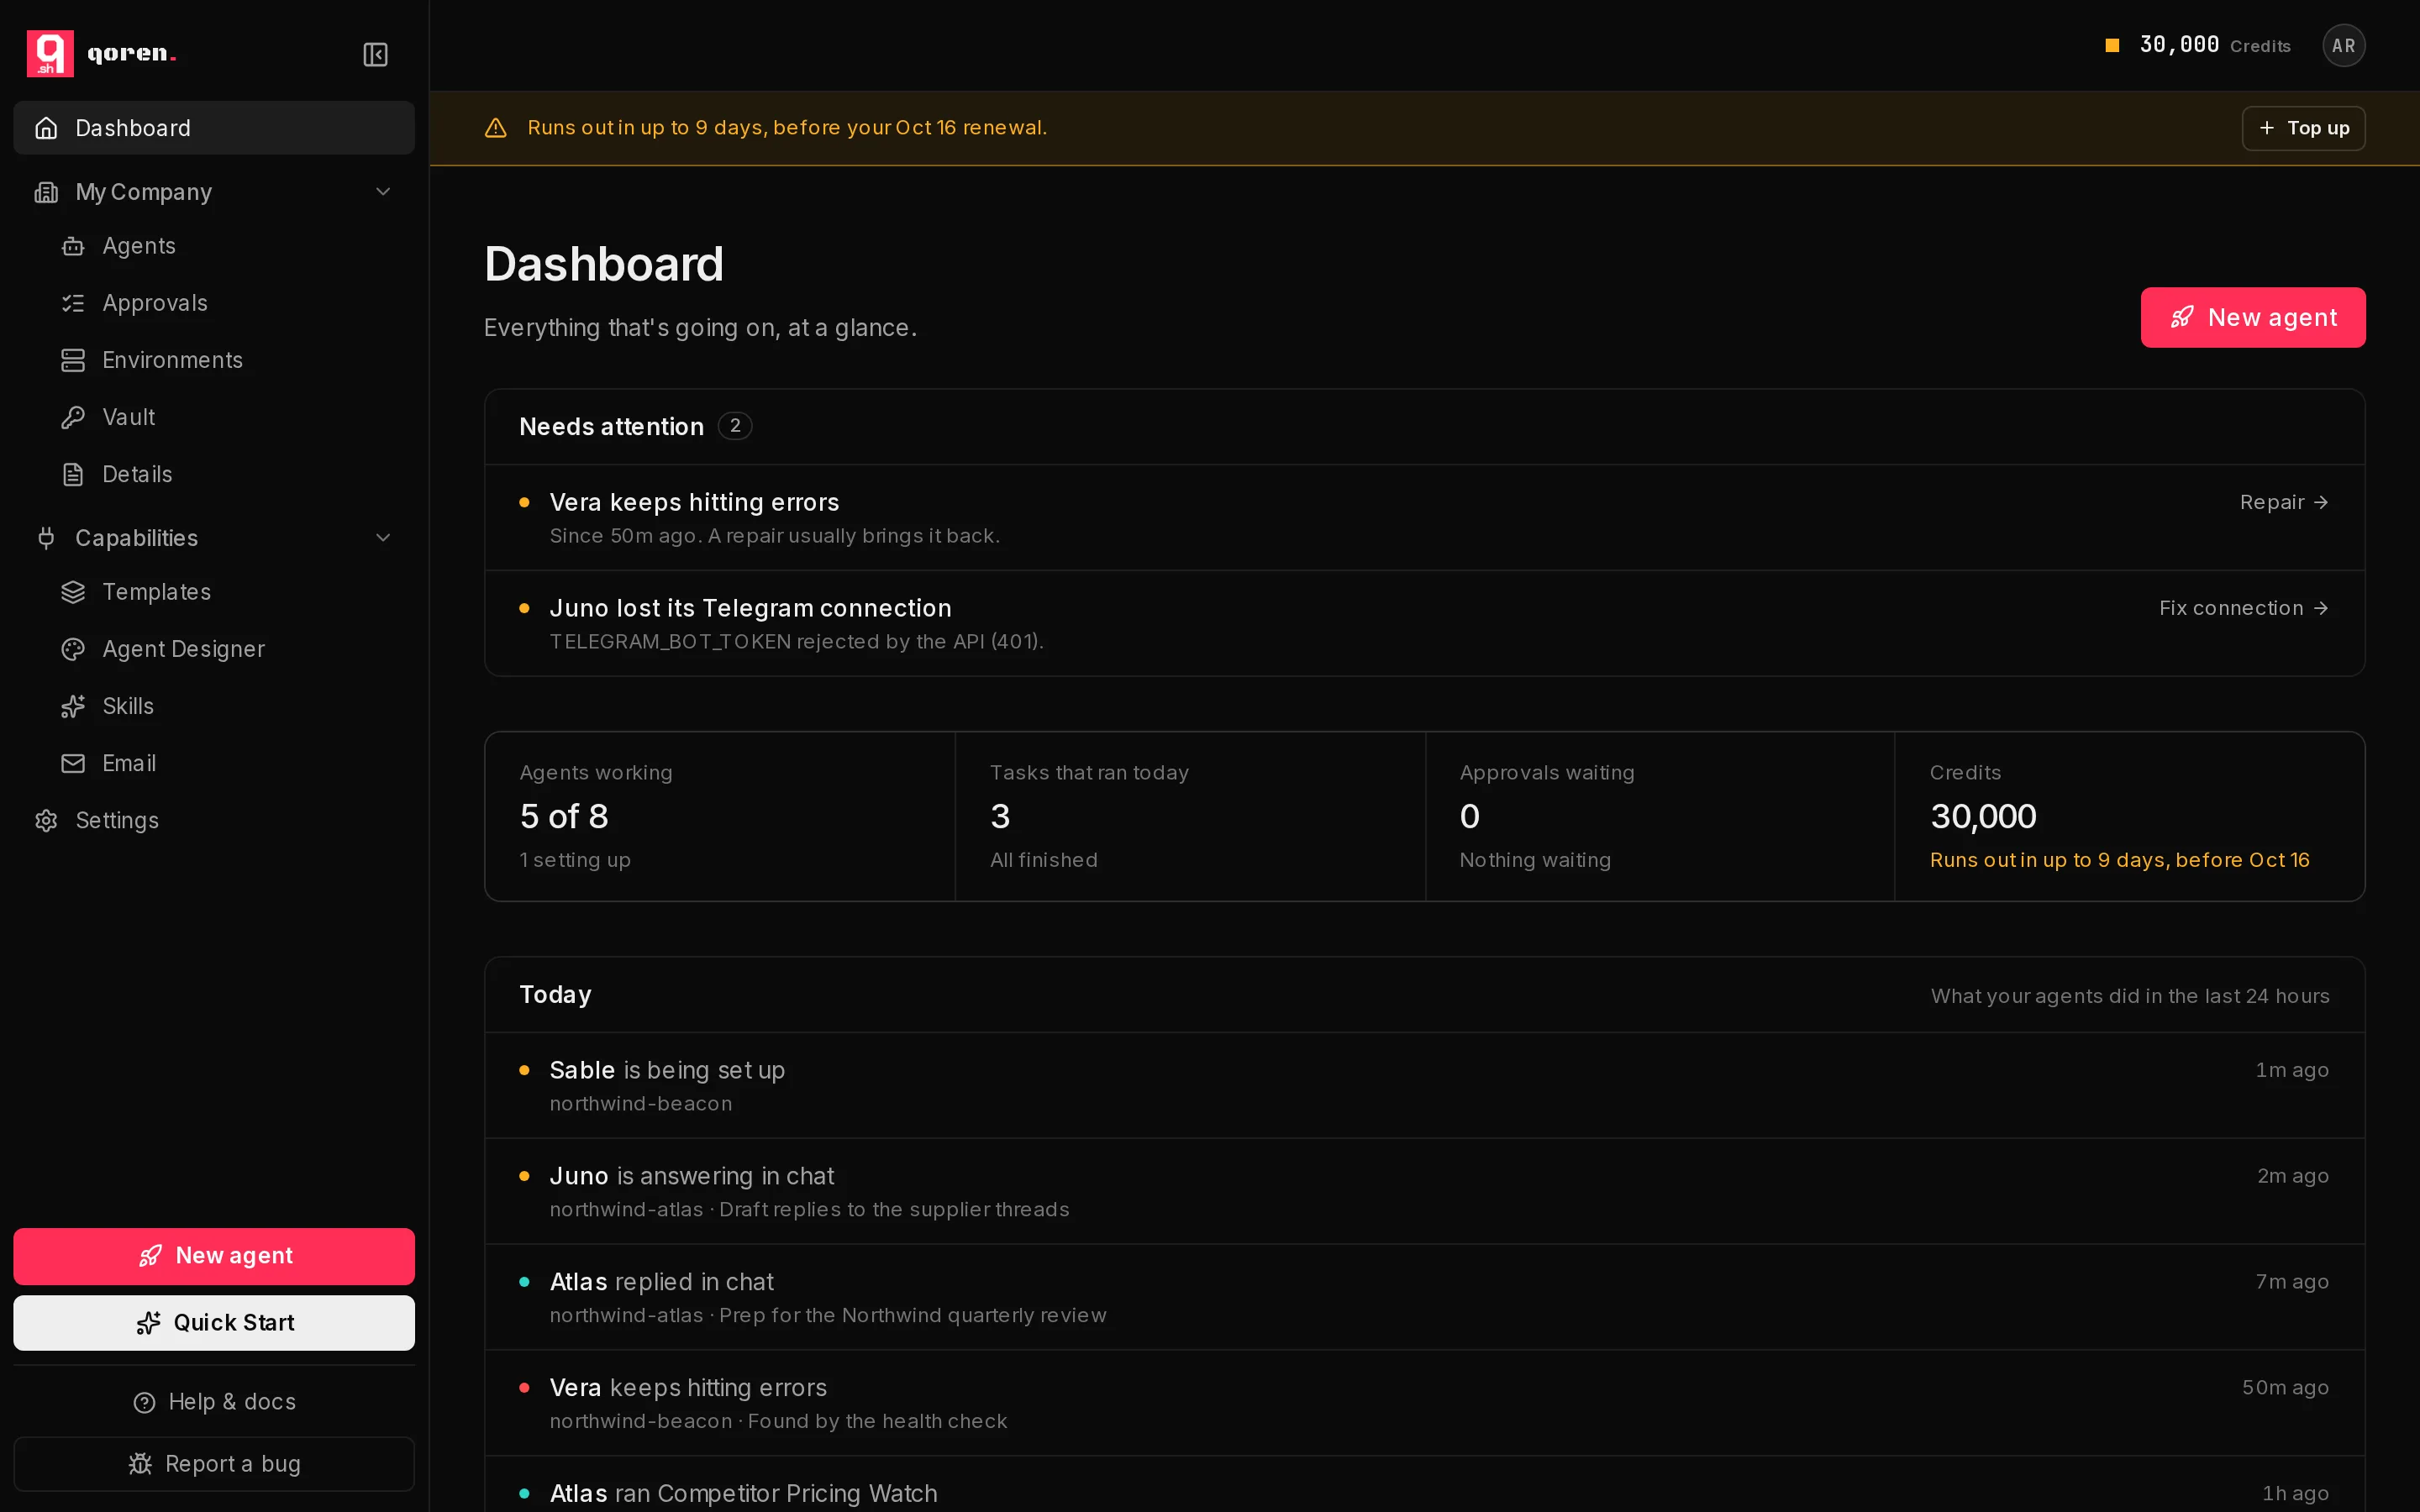Click Fix connection link for Juno
The height and width of the screenshot is (1512, 2420).
point(2244,608)
